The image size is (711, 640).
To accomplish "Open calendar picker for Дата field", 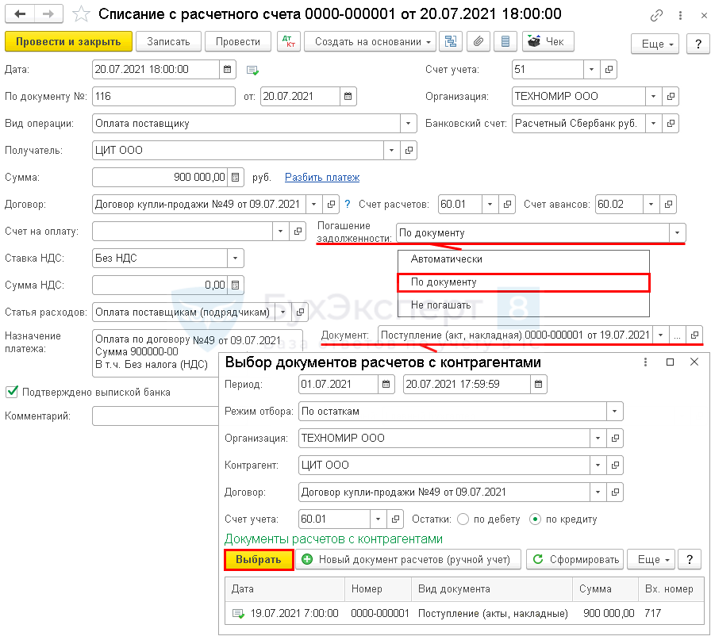I will (227, 70).
